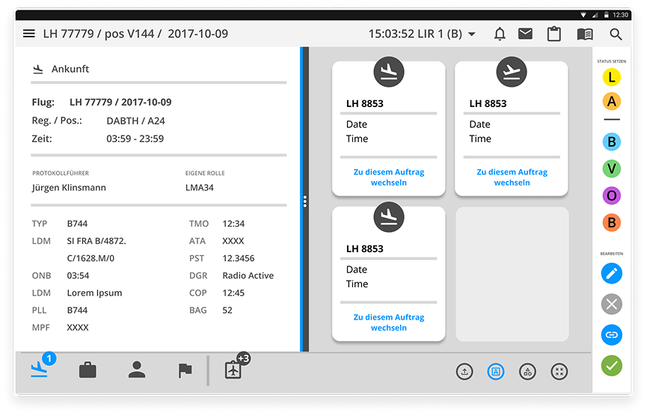Click the clipboard icon in top bar
Screen dimensions: 647x416
point(554,34)
